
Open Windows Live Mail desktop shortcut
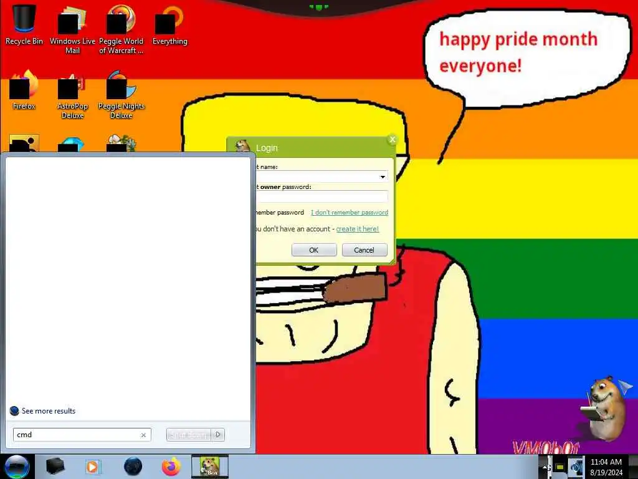(x=72, y=29)
